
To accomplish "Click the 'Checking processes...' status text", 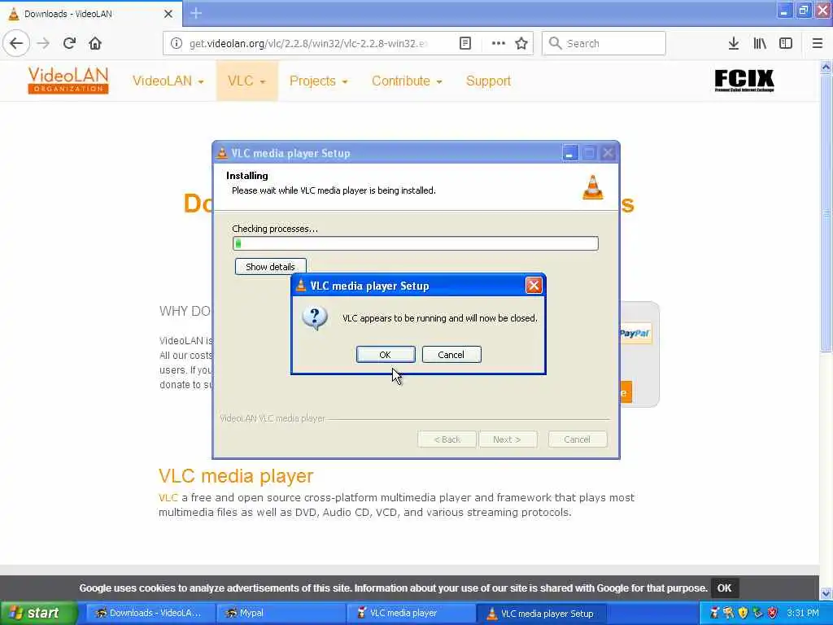I will coord(275,229).
